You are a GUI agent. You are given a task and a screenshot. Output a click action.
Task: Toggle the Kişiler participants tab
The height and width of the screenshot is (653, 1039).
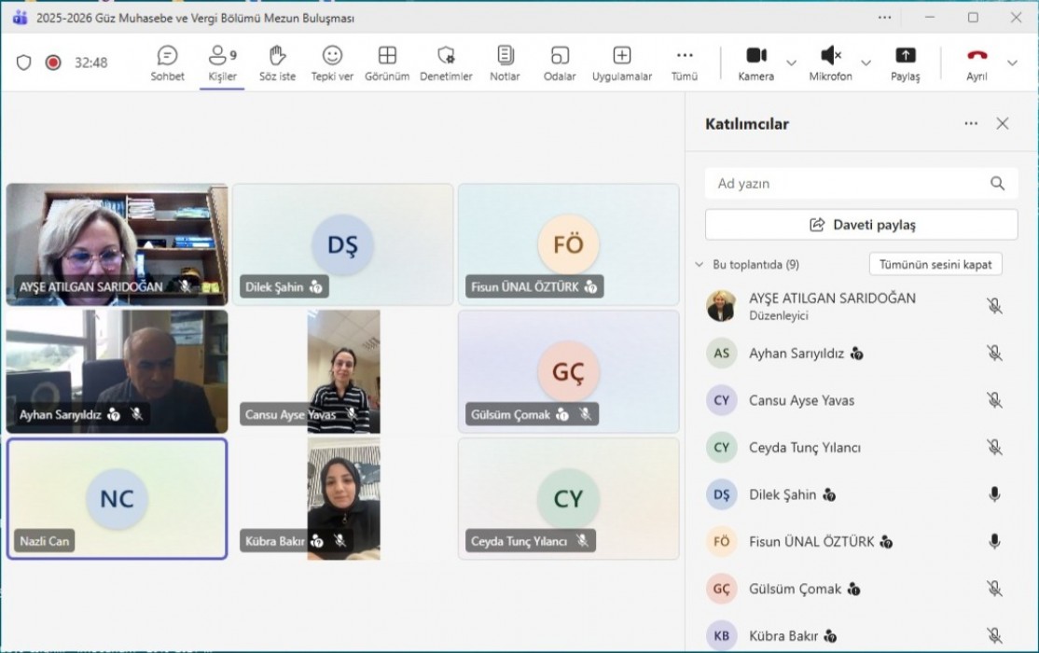[222, 63]
